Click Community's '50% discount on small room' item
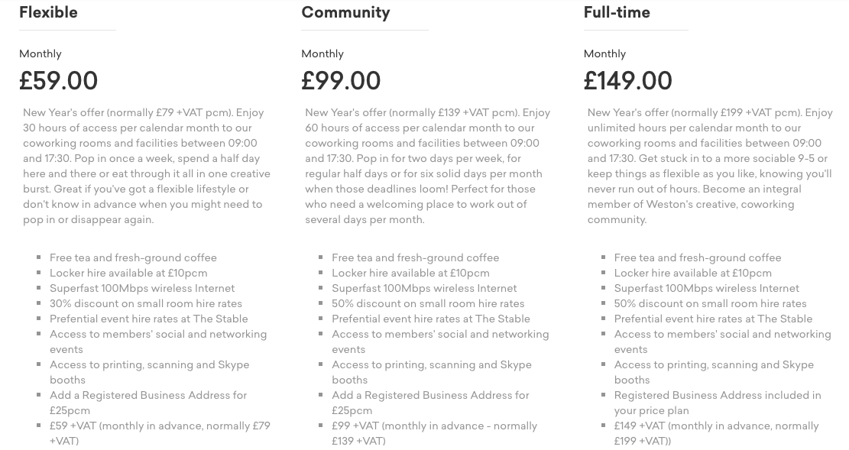Image resolution: width=849 pixels, height=450 pixels. coord(428,303)
